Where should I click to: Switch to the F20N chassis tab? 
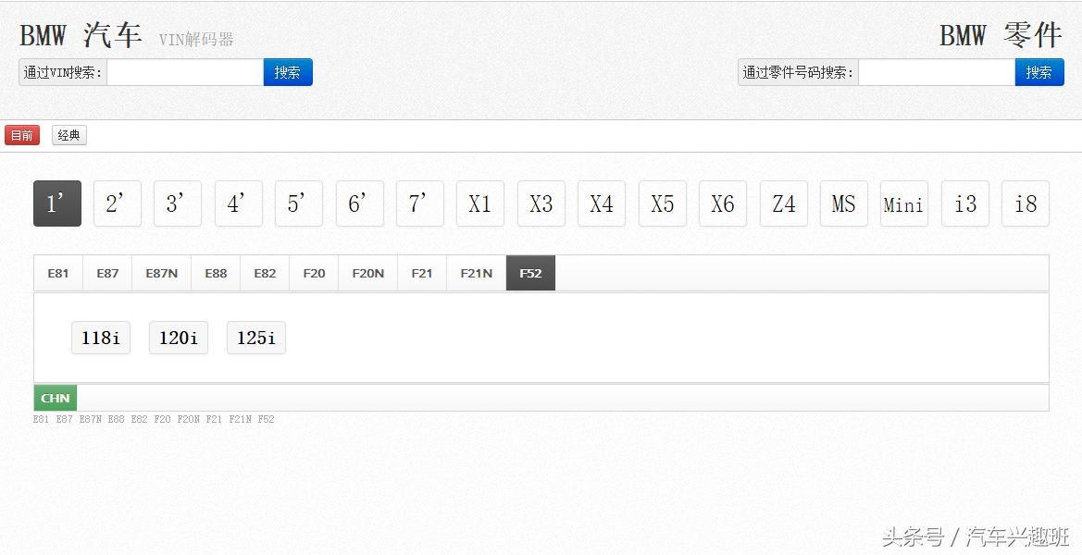tap(367, 273)
